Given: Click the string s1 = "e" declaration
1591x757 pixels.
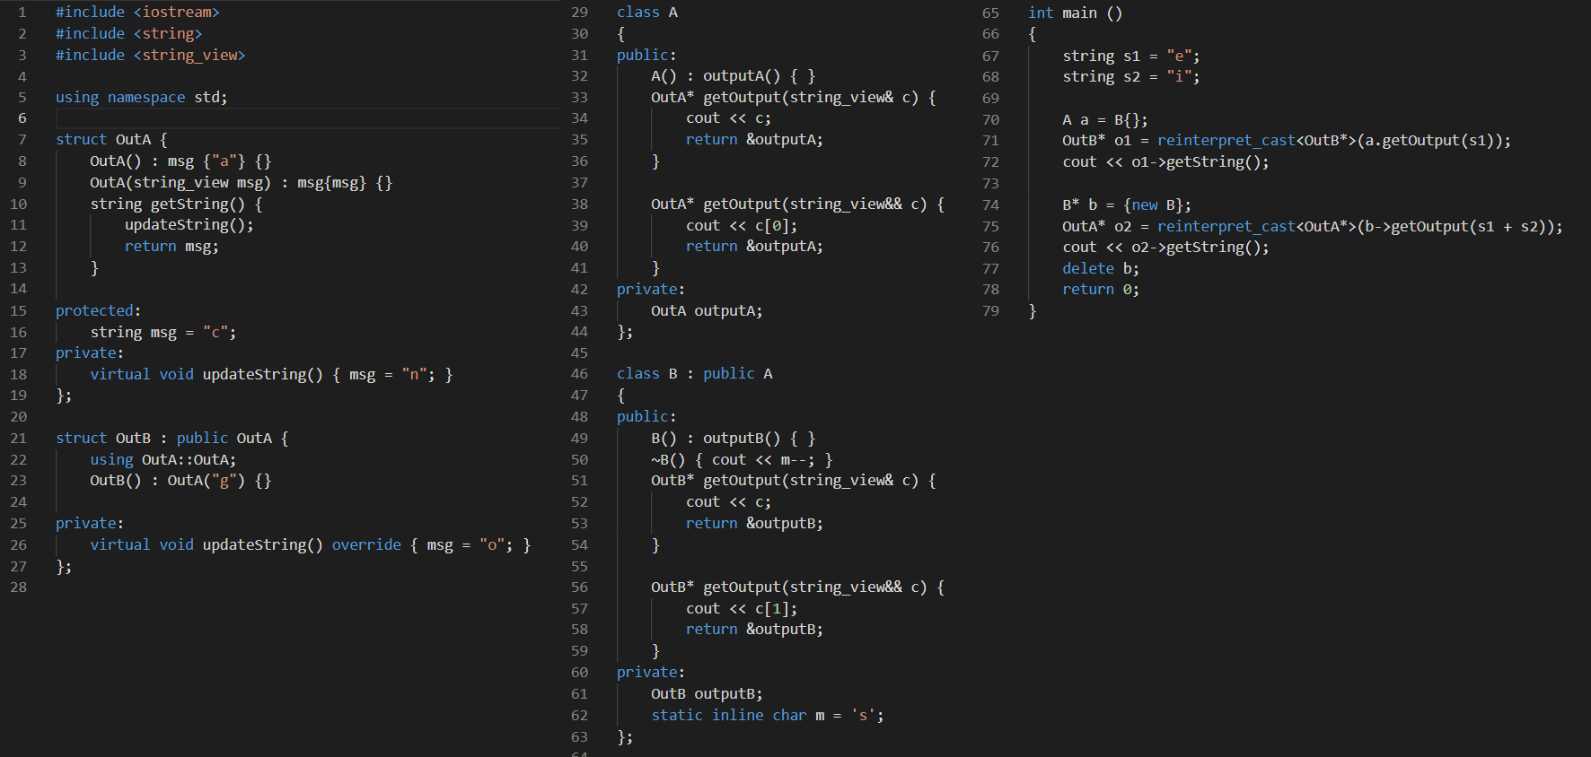Looking at the screenshot, I should coord(1130,57).
